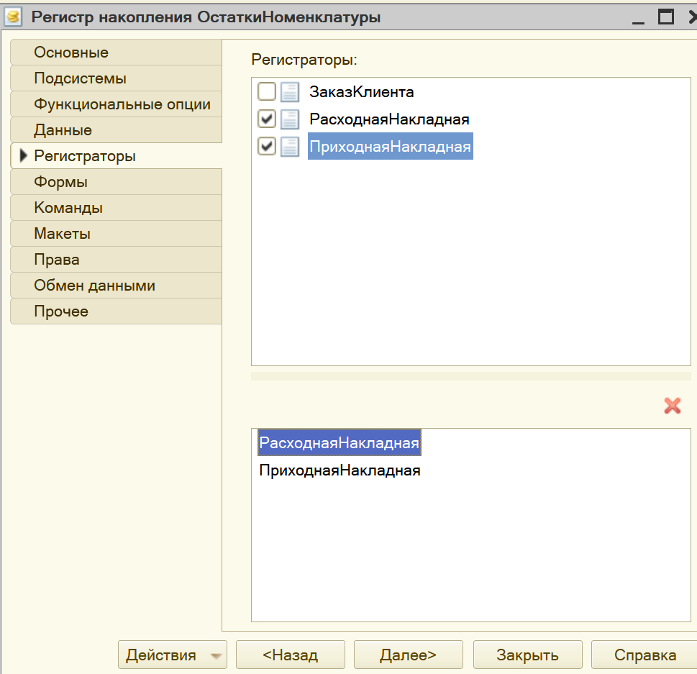Viewport: 697px width, 674px height.
Task: Switch to Обмен данными tab
Action: click(116, 285)
